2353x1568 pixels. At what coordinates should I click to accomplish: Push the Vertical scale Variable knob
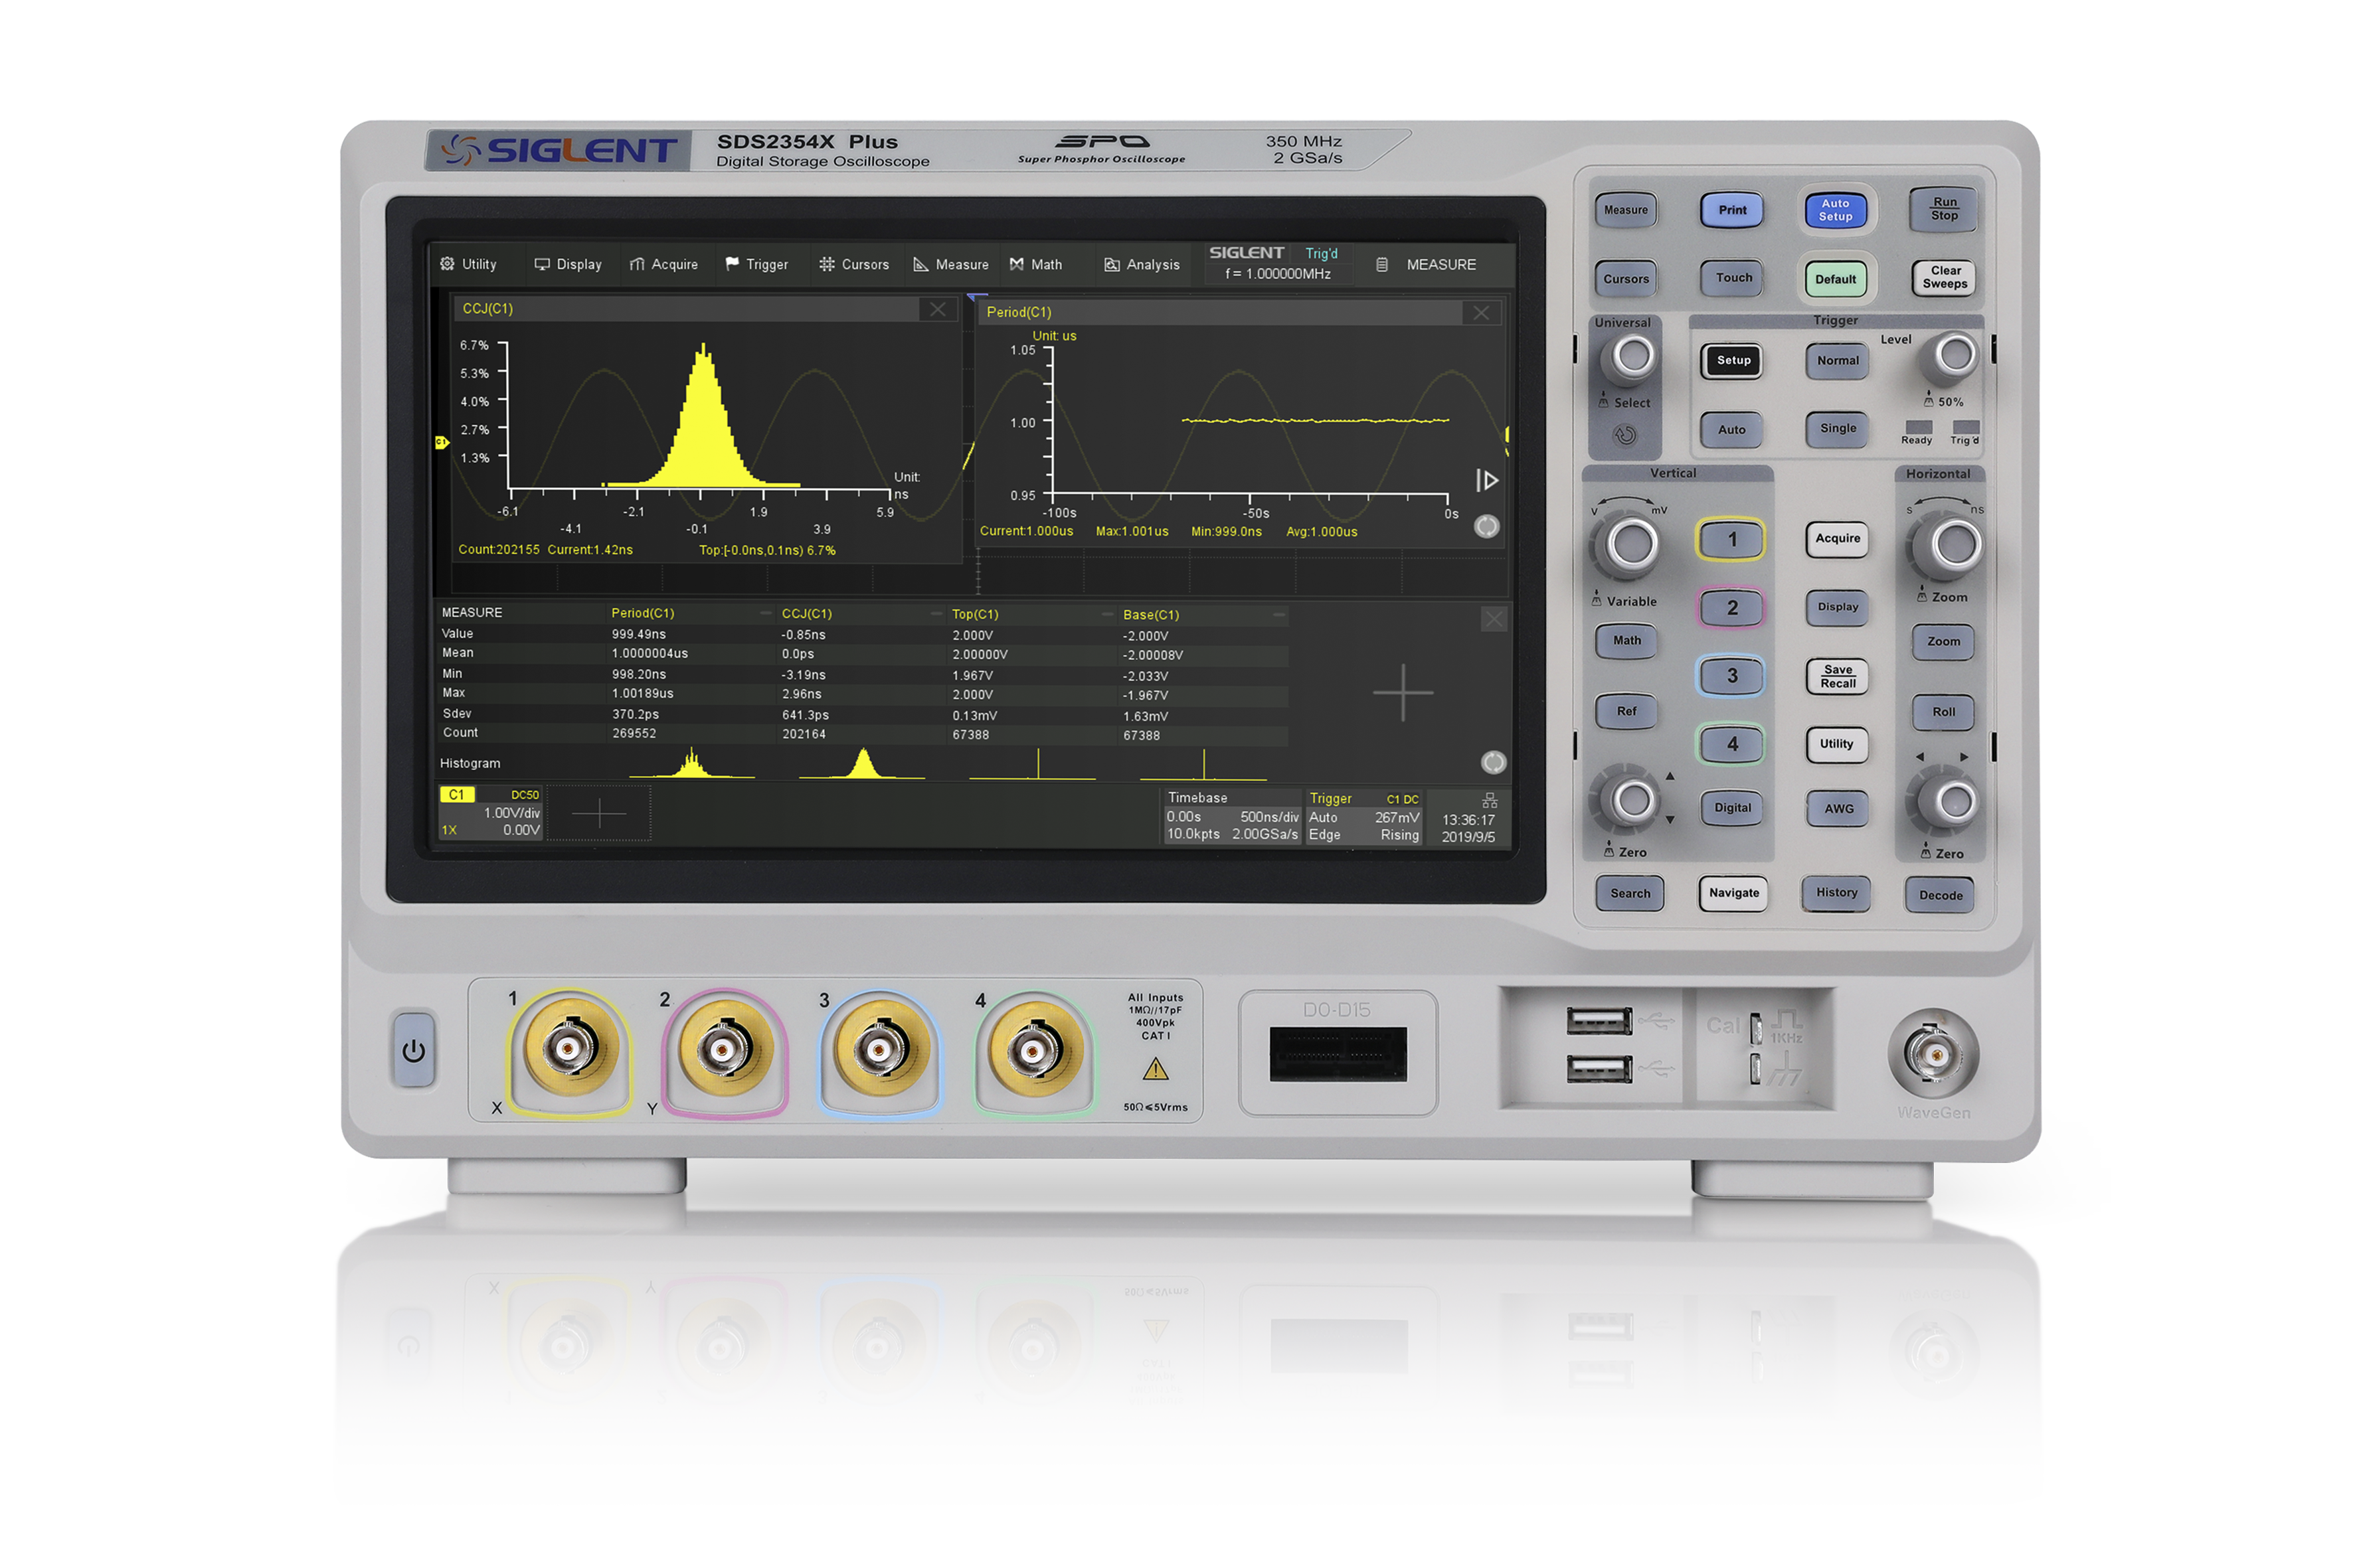pyautogui.click(x=1630, y=545)
